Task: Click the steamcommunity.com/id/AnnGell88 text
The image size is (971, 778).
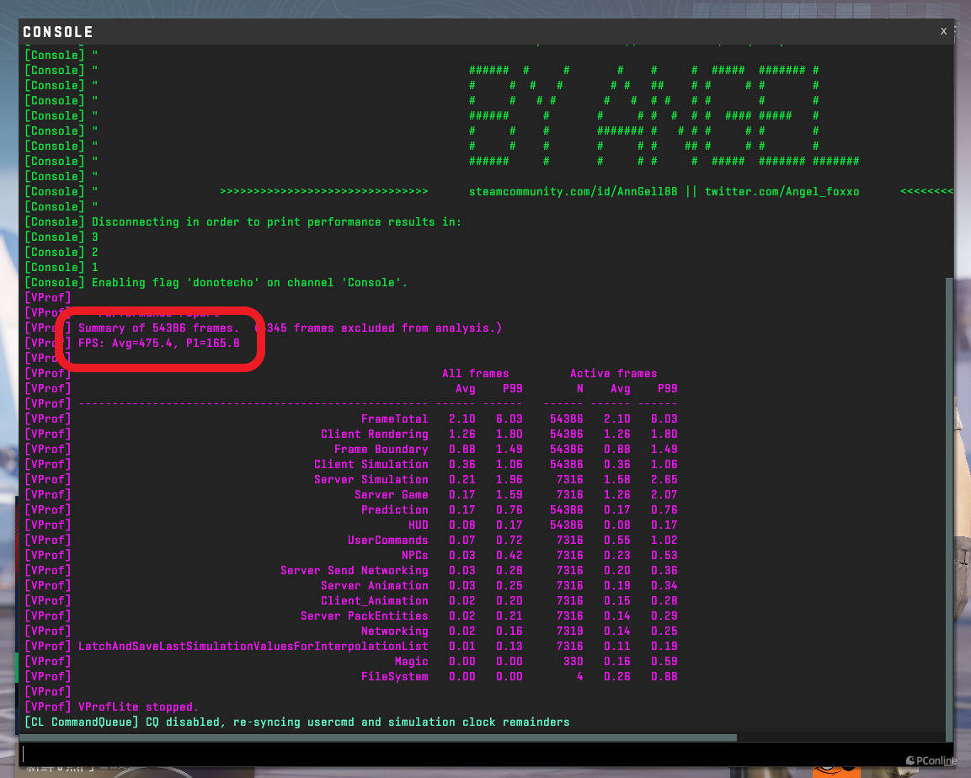Action: tap(573, 192)
